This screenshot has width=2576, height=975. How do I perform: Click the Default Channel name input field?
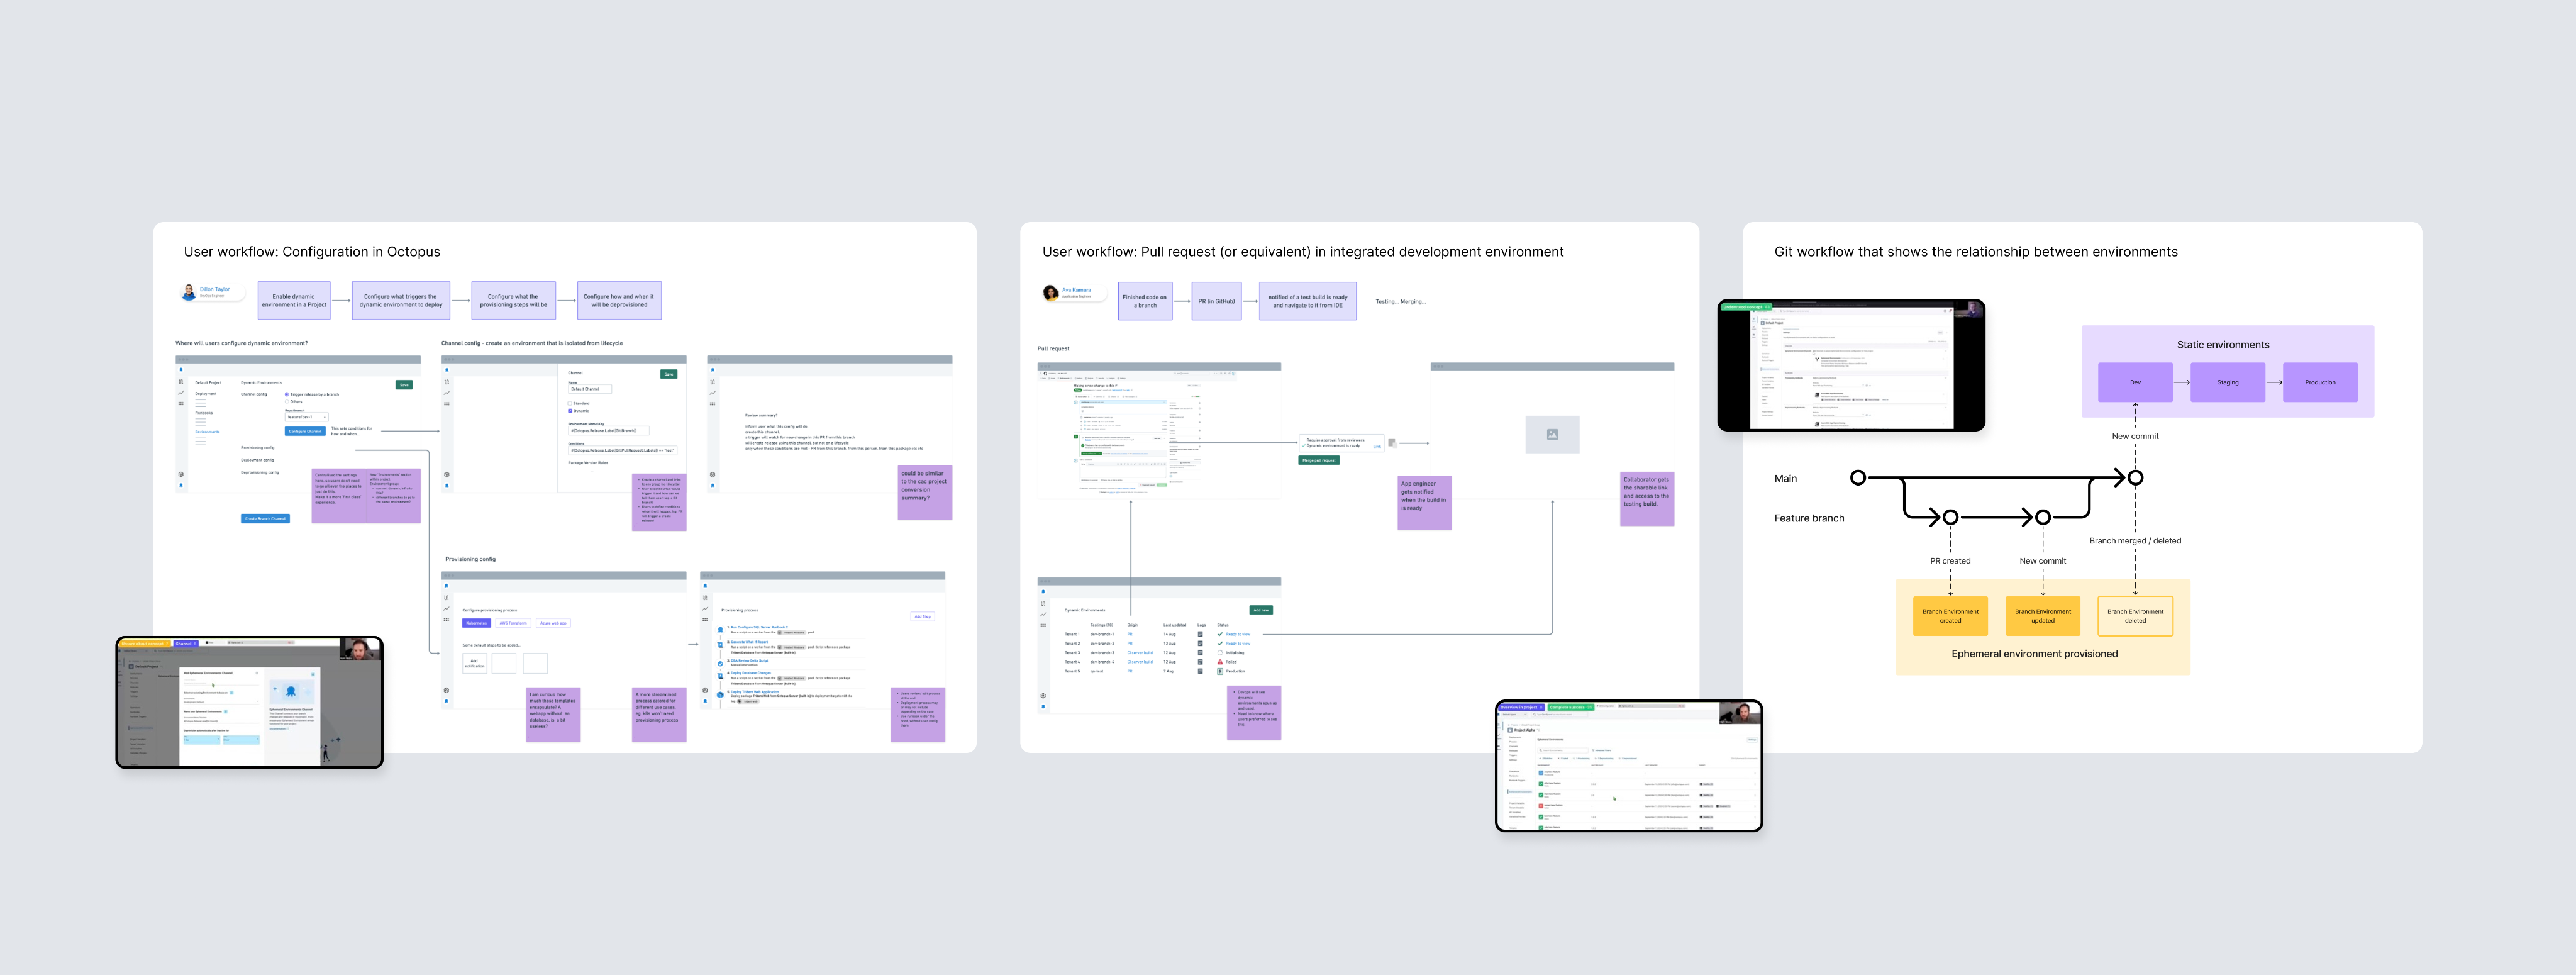590,389
